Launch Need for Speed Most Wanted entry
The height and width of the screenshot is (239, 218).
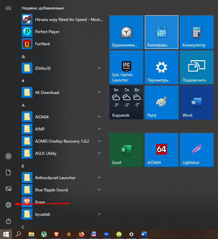[63, 19]
